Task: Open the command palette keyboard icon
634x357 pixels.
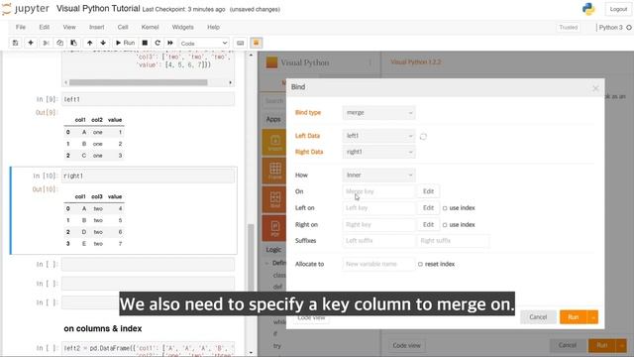Action: point(240,43)
